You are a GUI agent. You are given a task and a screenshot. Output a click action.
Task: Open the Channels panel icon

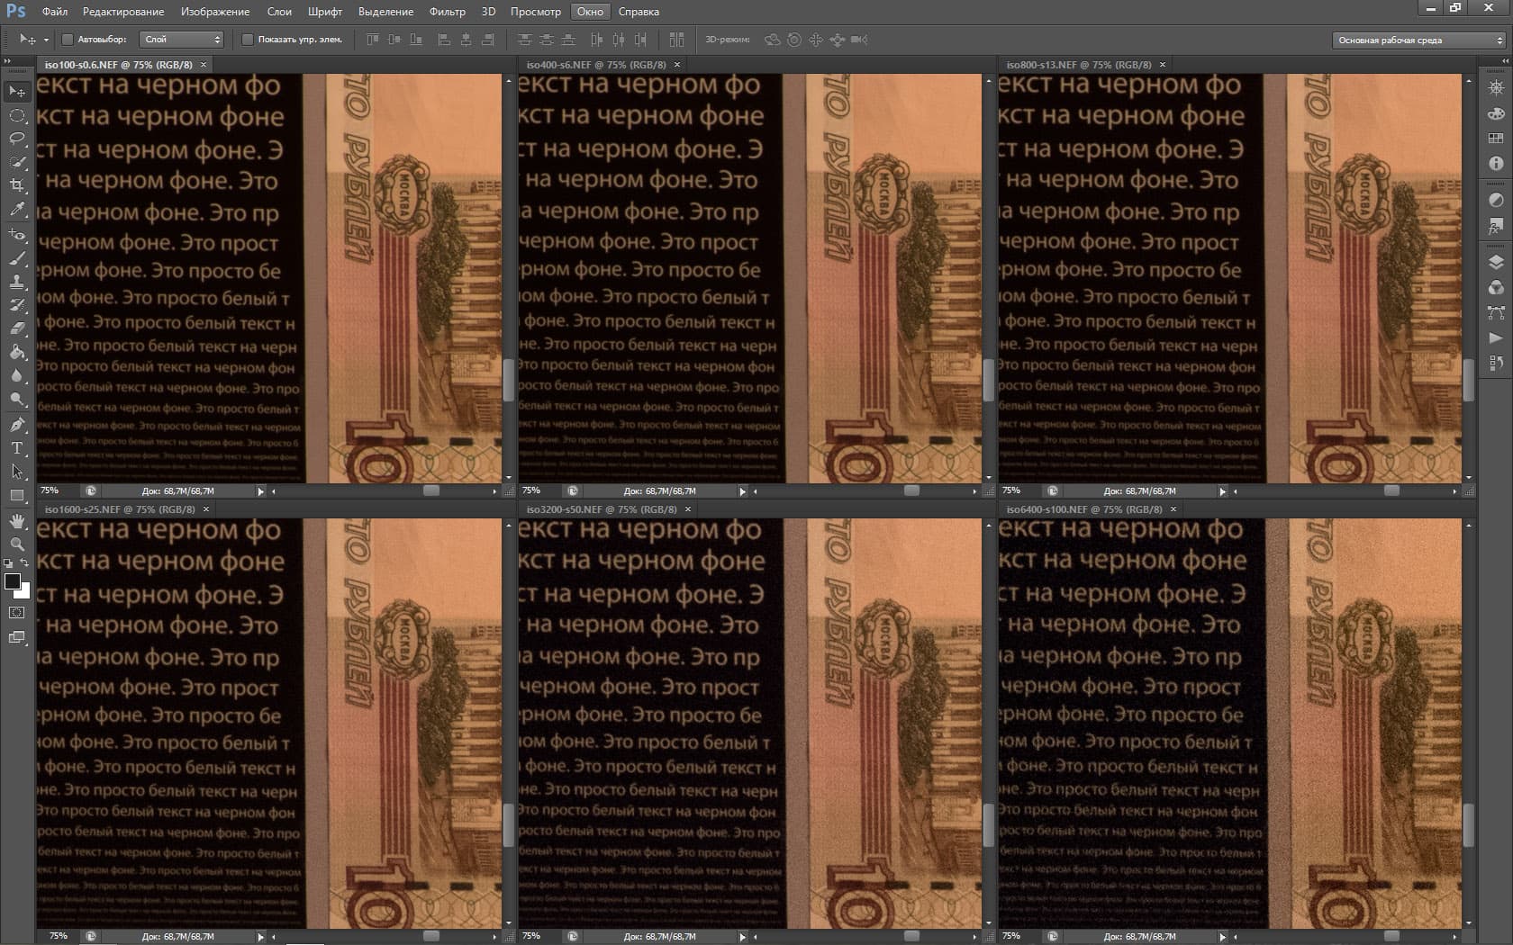pyautogui.click(x=1496, y=287)
